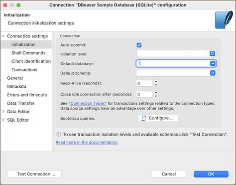Confirm settings with the OK button
236x185 pixels.
pyautogui.click(x=211, y=174)
